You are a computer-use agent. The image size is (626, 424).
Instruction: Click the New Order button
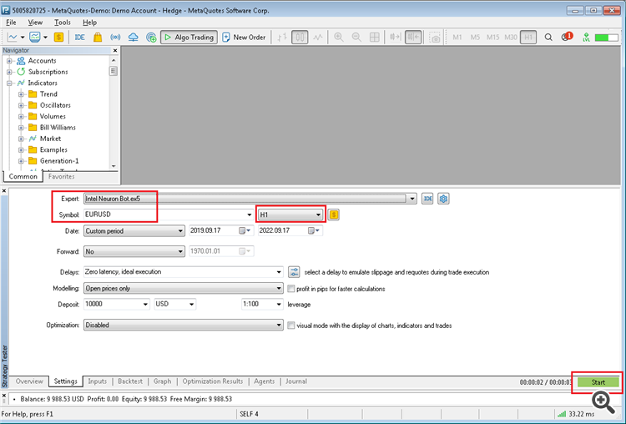tap(244, 37)
